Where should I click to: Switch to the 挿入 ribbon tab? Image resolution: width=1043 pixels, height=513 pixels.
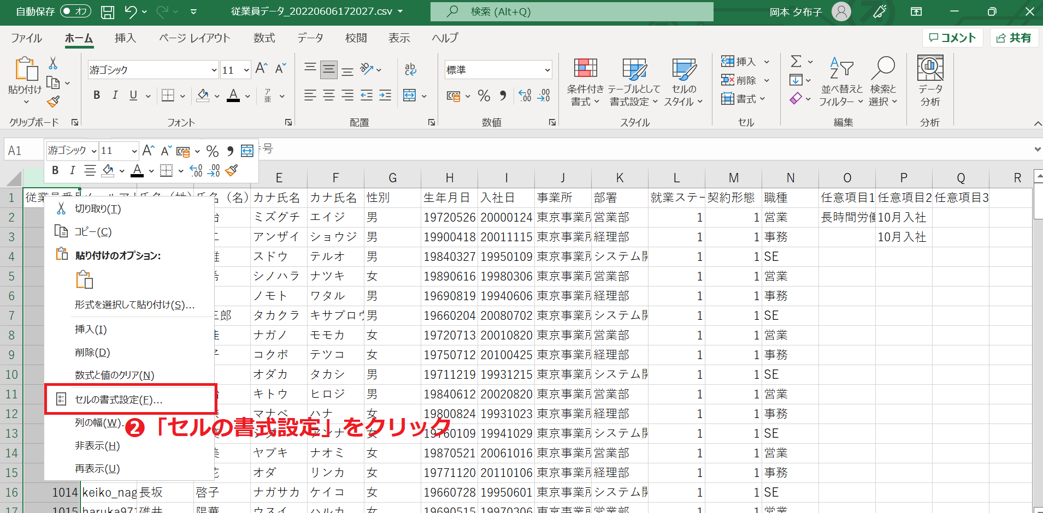point(125,38)
